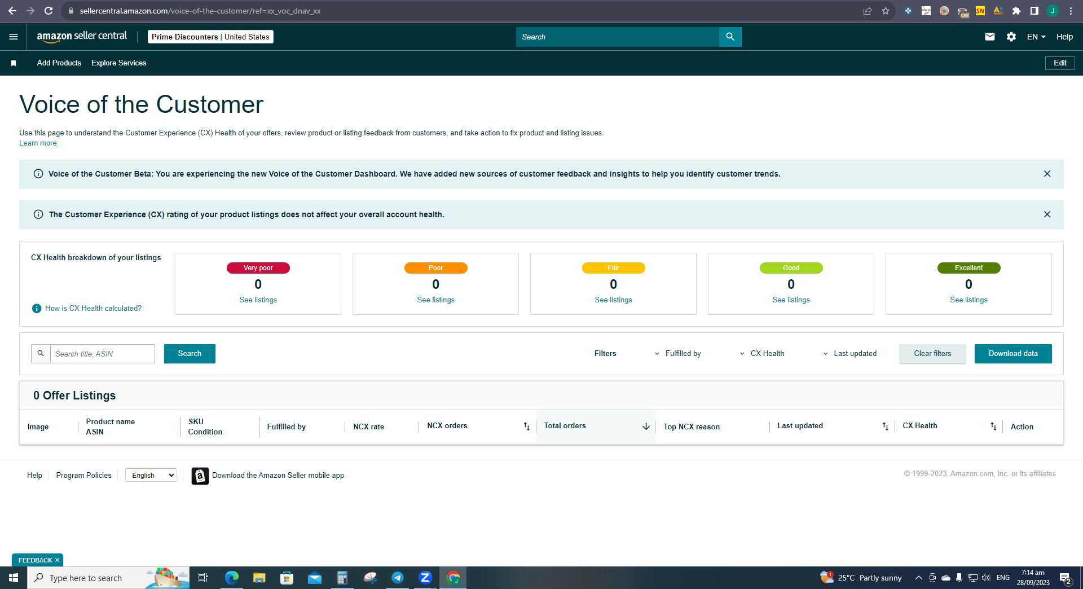Click the Amazon Seller mobile app icon
The height and width of the screenshot is (589, 1083).
200,476
